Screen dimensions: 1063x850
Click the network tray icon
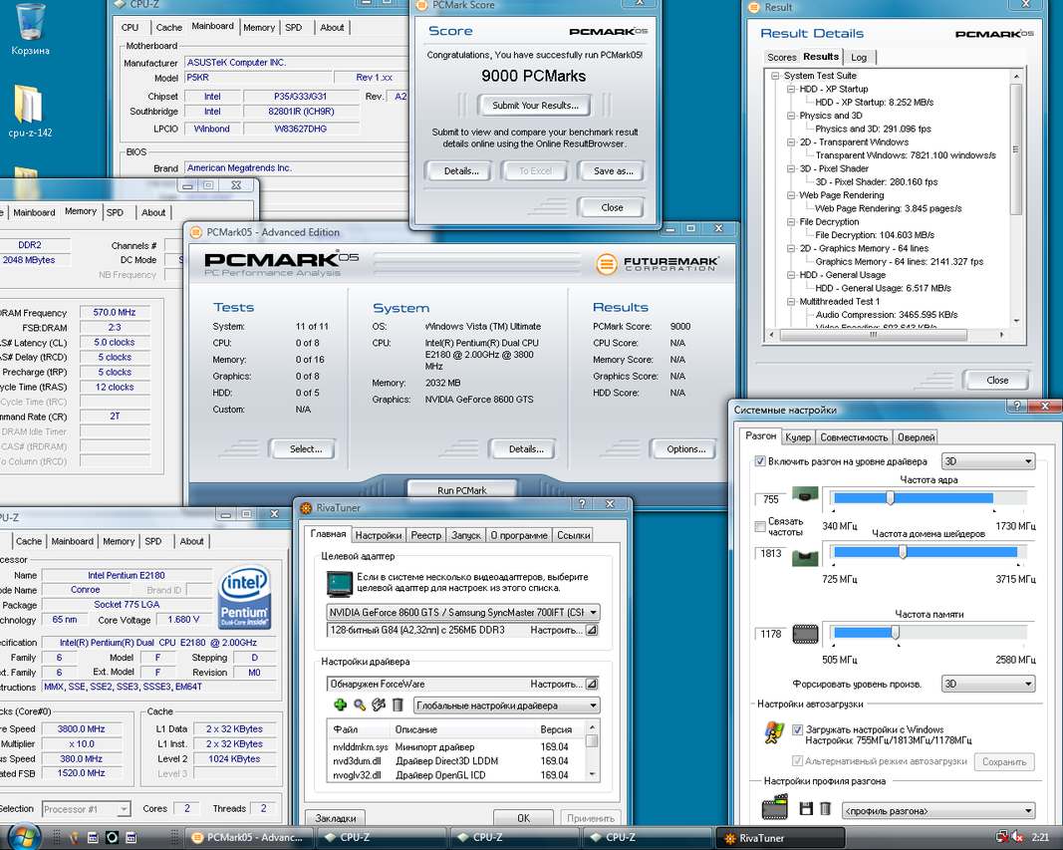pos(1001,836)
